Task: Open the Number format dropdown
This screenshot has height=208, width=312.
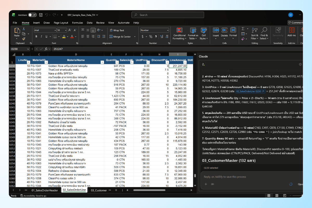Action: pyautogui.click(x=168, y=30)
